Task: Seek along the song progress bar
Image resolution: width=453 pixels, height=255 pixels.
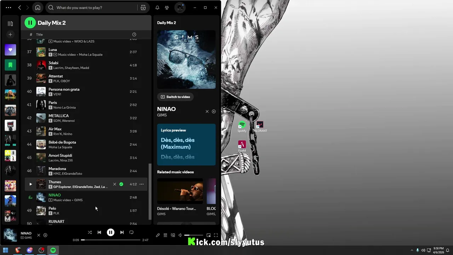Action: click(111, 240)
